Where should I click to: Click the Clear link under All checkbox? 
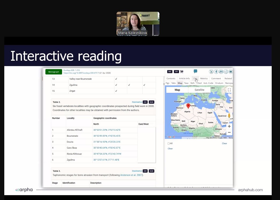[170, 148]
